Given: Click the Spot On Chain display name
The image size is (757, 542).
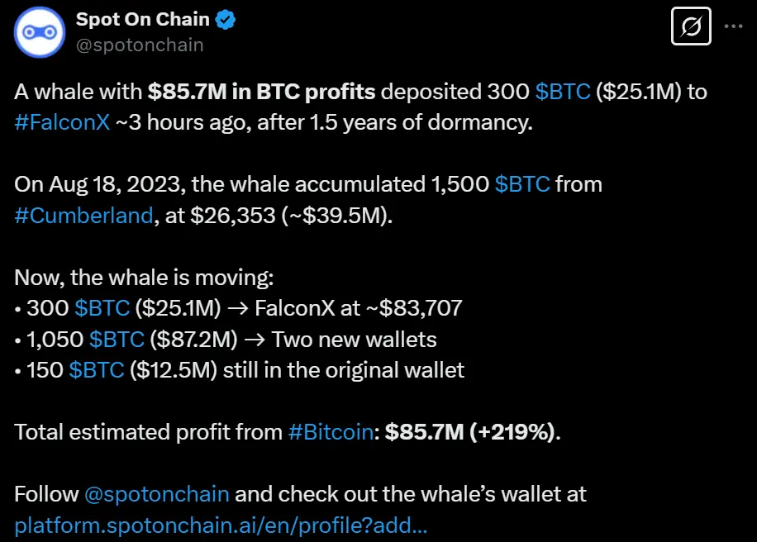Looking at the screenshot, I should 142,20.
